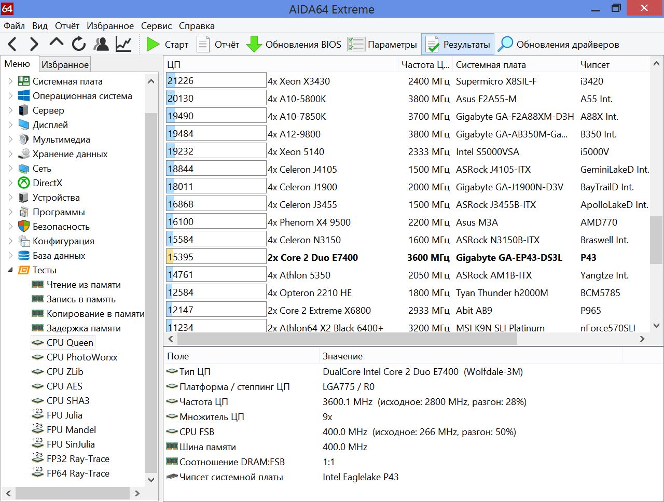Select the 2x Core 2 Duo E7400 result row
Viewport: 664px width, 502px height.
(407, 258)
